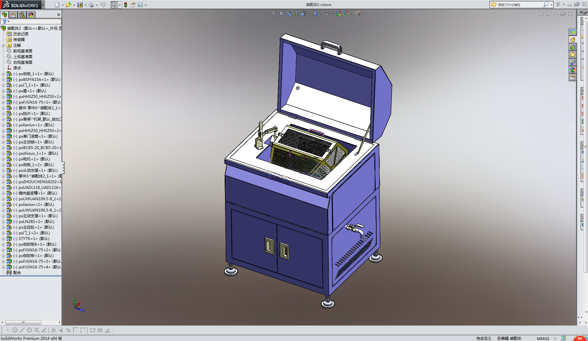Open Custom Properties task pane tab

pyautogui.click(x=572, y=77)
